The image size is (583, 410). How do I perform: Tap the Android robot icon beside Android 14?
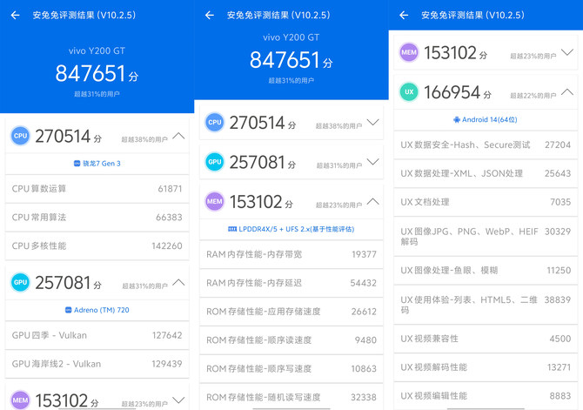pos(457,120)
